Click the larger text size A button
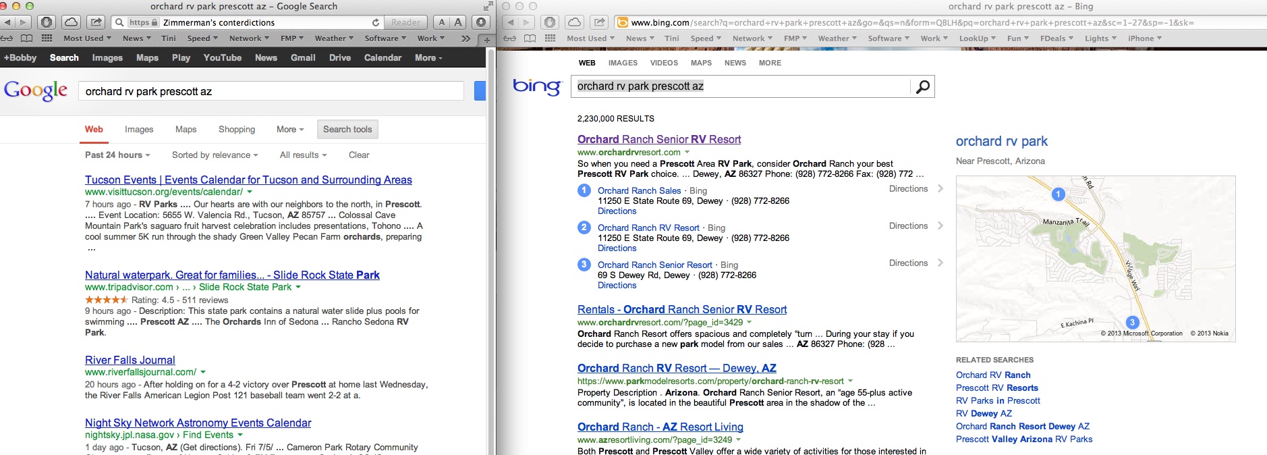The height and width of the screenshot is (455, 1267). 458,22
